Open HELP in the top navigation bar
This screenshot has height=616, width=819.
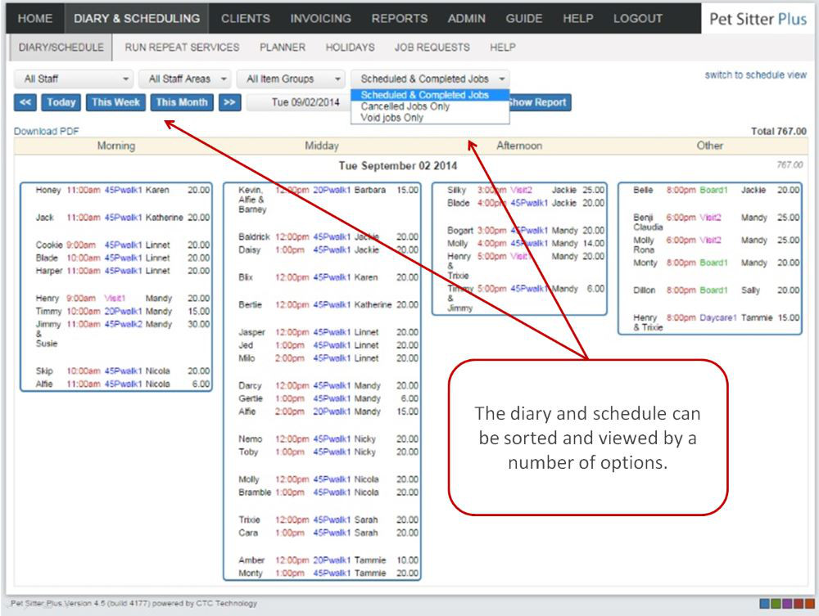pyautogui.click(x=577, y=18)
